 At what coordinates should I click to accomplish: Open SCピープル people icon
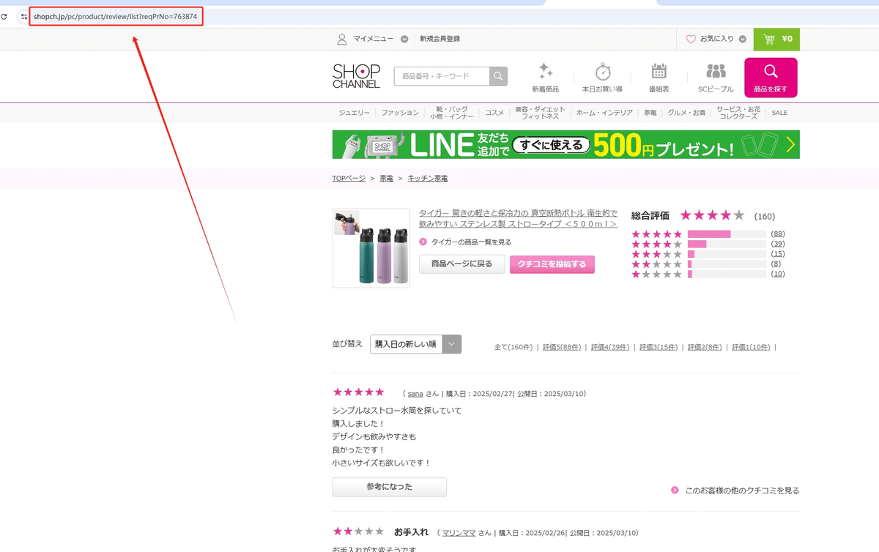pyautogui.click(x=716, y=71)
